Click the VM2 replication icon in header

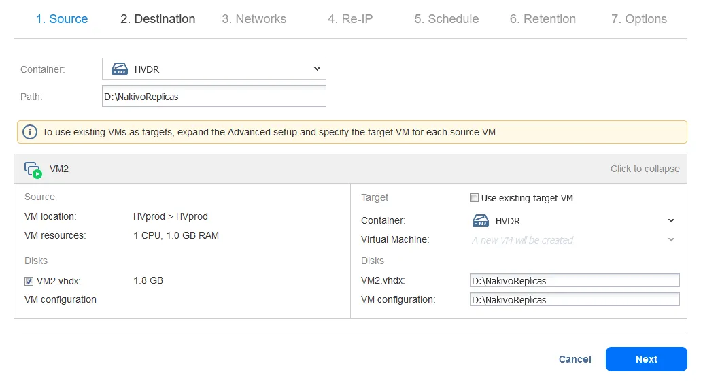point(33,169)
